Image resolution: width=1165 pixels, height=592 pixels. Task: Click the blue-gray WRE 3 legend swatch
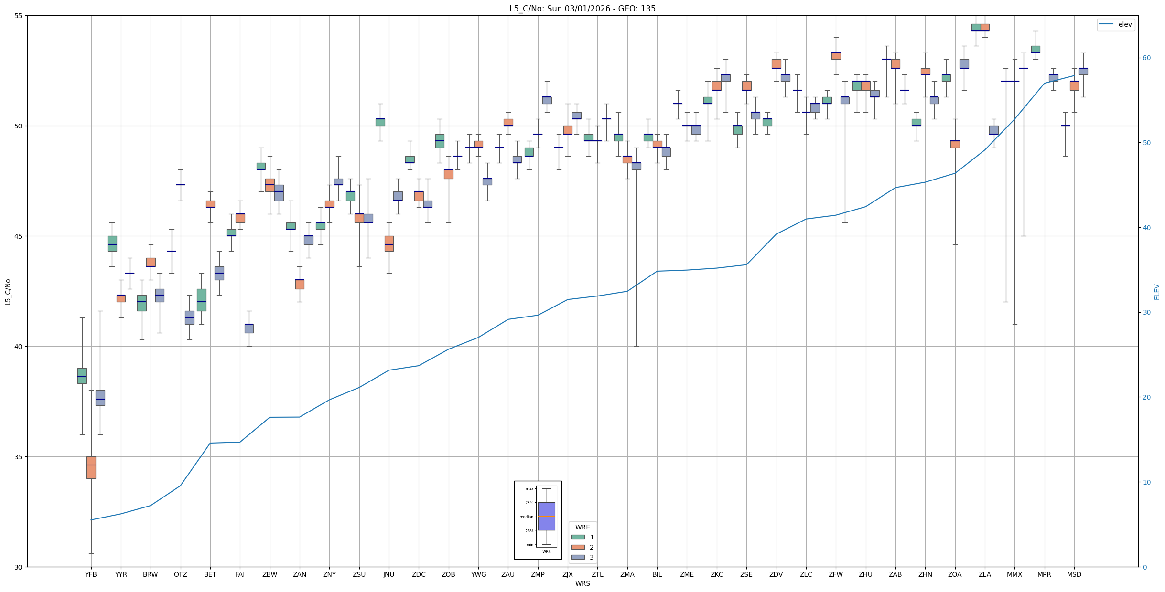[578, 557]
